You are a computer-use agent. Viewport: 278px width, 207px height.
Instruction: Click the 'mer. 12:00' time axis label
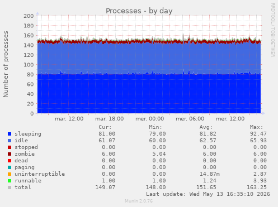tap(230, 119)
